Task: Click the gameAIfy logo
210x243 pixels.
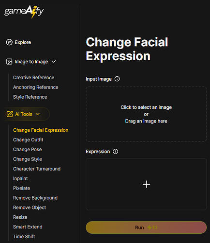Action: click(x=24, y=12)
